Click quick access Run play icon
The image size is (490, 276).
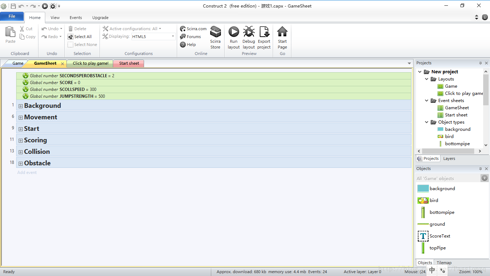pos(45,6)
